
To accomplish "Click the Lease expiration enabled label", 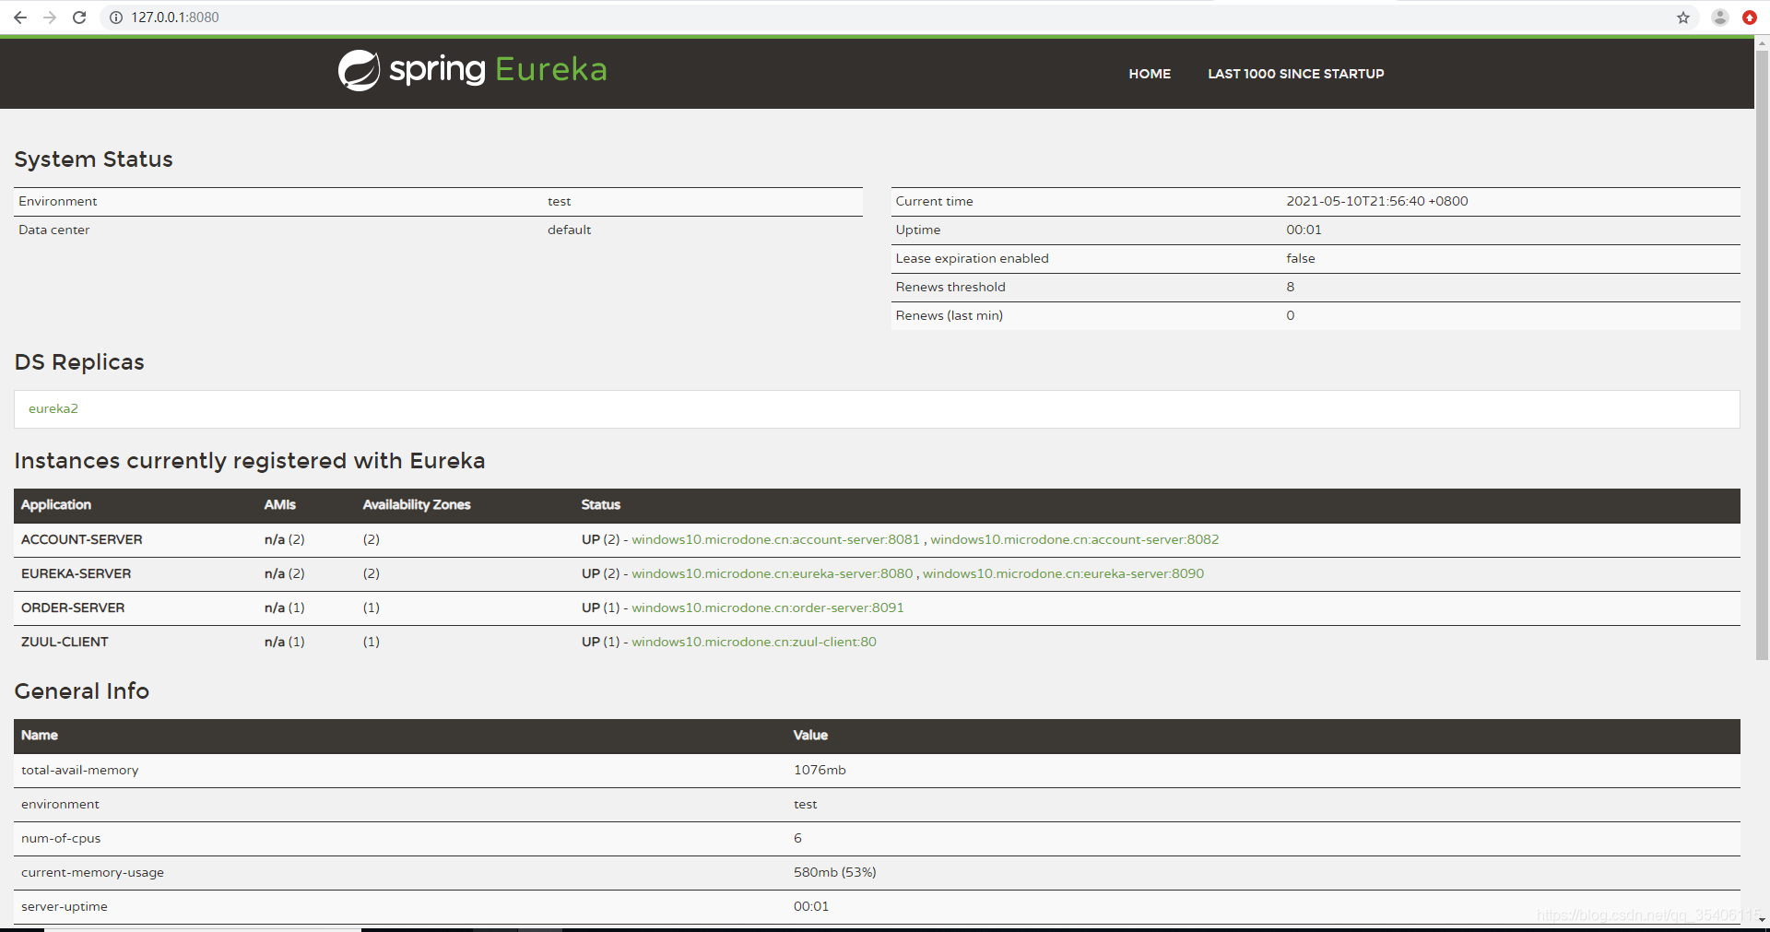I will tap(972, 258).
